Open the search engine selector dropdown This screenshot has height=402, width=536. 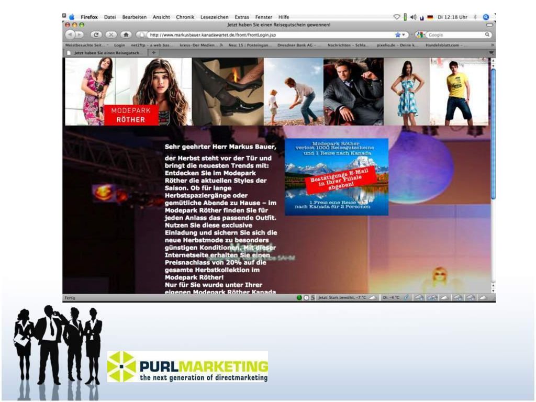pyautogui.click(x=421, y=35)
